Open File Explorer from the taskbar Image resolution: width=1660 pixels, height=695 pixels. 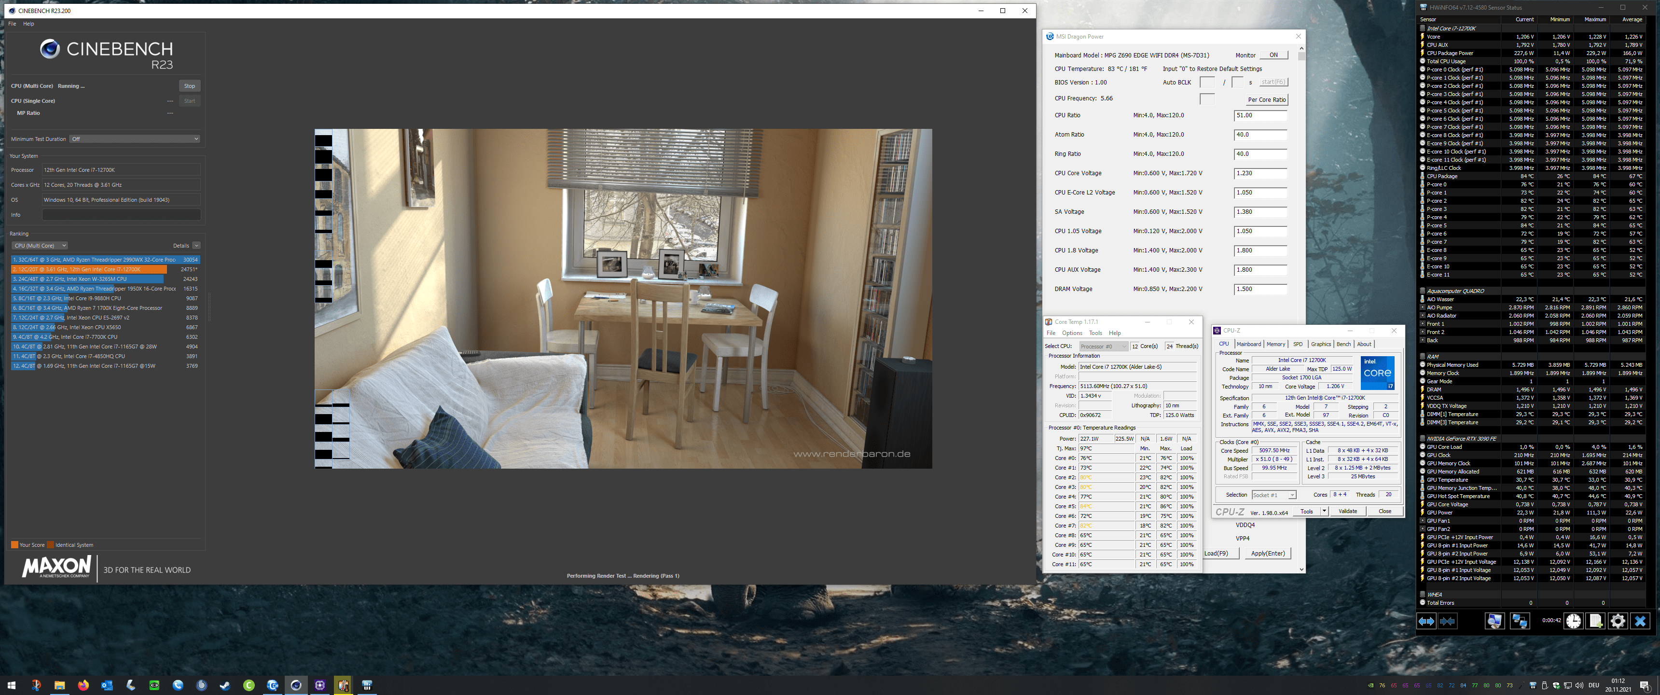59,685
